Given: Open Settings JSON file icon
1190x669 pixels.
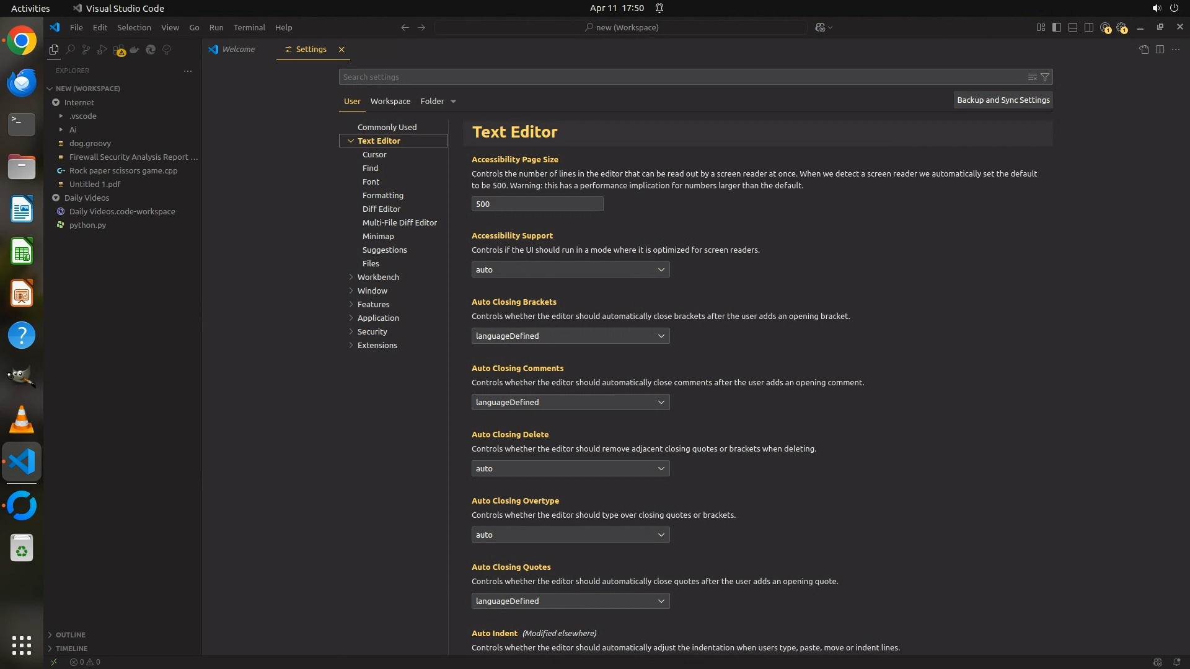Looking at the screenshot, I should point(1144,50).
